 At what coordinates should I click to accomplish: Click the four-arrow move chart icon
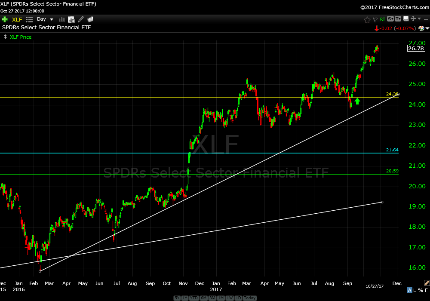(413, 19)
